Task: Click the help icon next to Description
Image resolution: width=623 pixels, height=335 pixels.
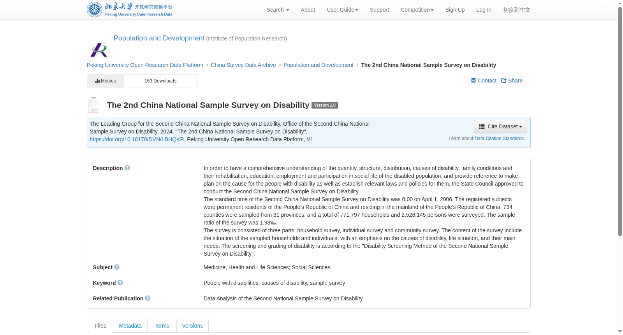Action: point(127,168)
